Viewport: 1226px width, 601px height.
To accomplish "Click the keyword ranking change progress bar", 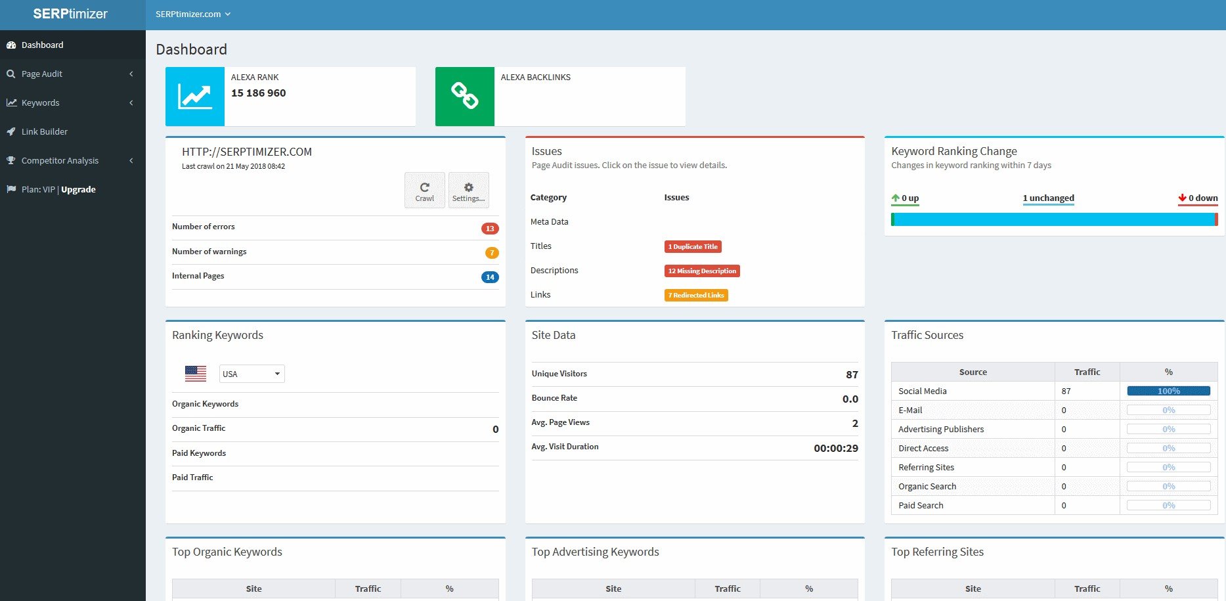I will pos(1055,219).
